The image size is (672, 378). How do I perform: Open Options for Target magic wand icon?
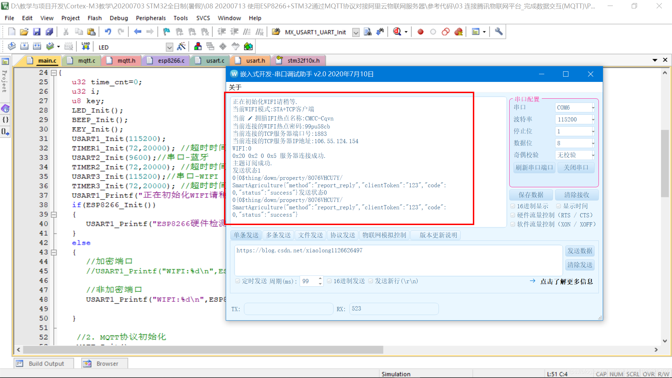click(x=181, y=46)
